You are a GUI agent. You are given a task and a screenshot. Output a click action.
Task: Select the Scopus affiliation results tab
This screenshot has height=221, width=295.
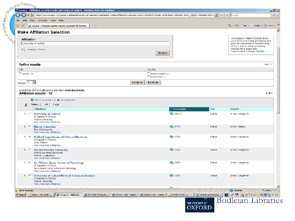pos(59,26)
